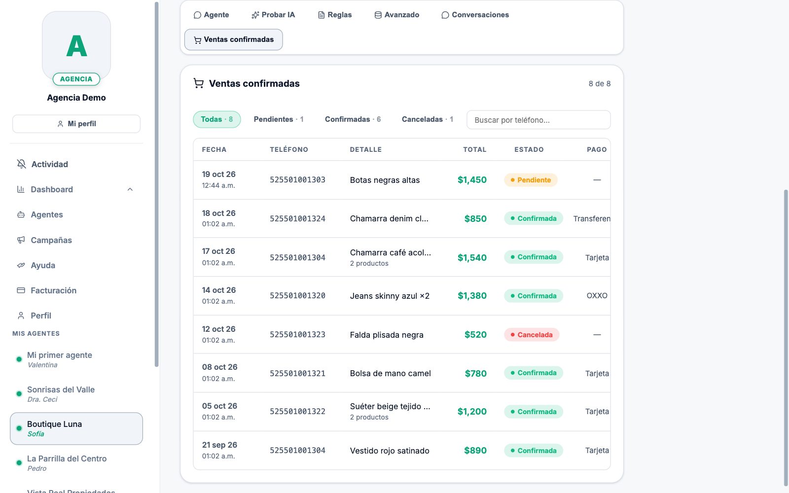Click the Probar IA sparkle icon
The height and width of the screenshot is (493, 789).
pyautogui.click(x=255, y=15)
